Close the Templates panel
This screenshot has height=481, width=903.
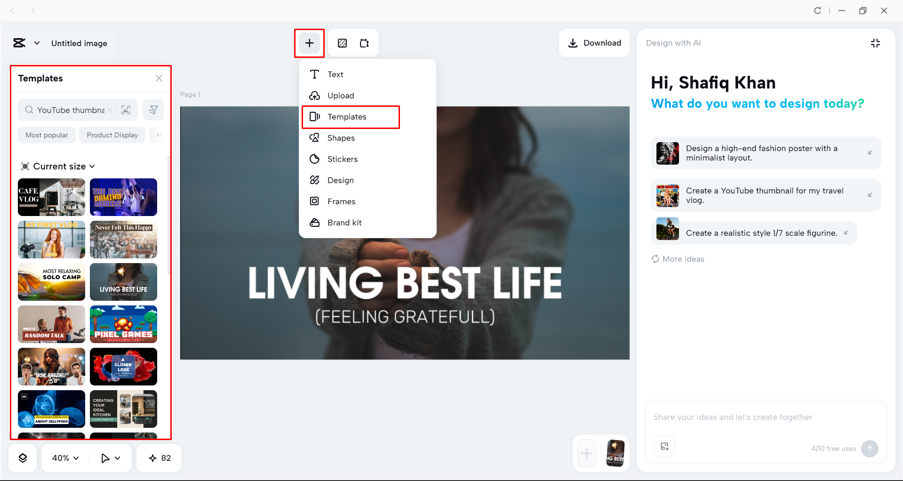159,78
